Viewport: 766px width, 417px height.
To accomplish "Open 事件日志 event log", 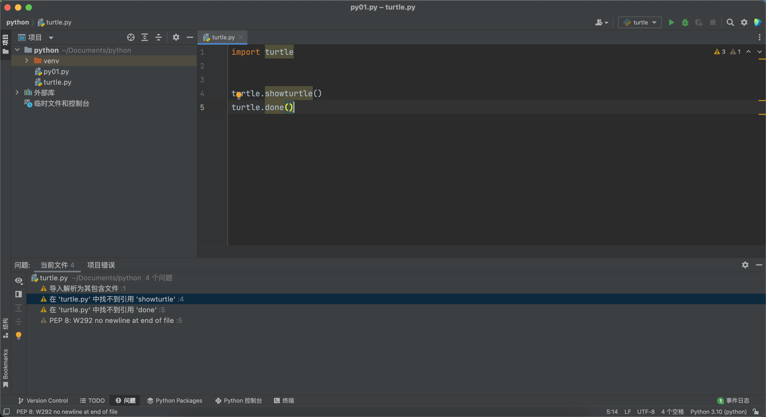I will click(733, 400).
